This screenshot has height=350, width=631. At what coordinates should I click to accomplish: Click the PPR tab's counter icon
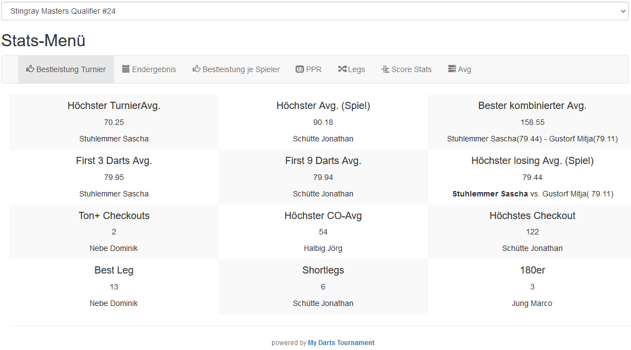[300, 69]
